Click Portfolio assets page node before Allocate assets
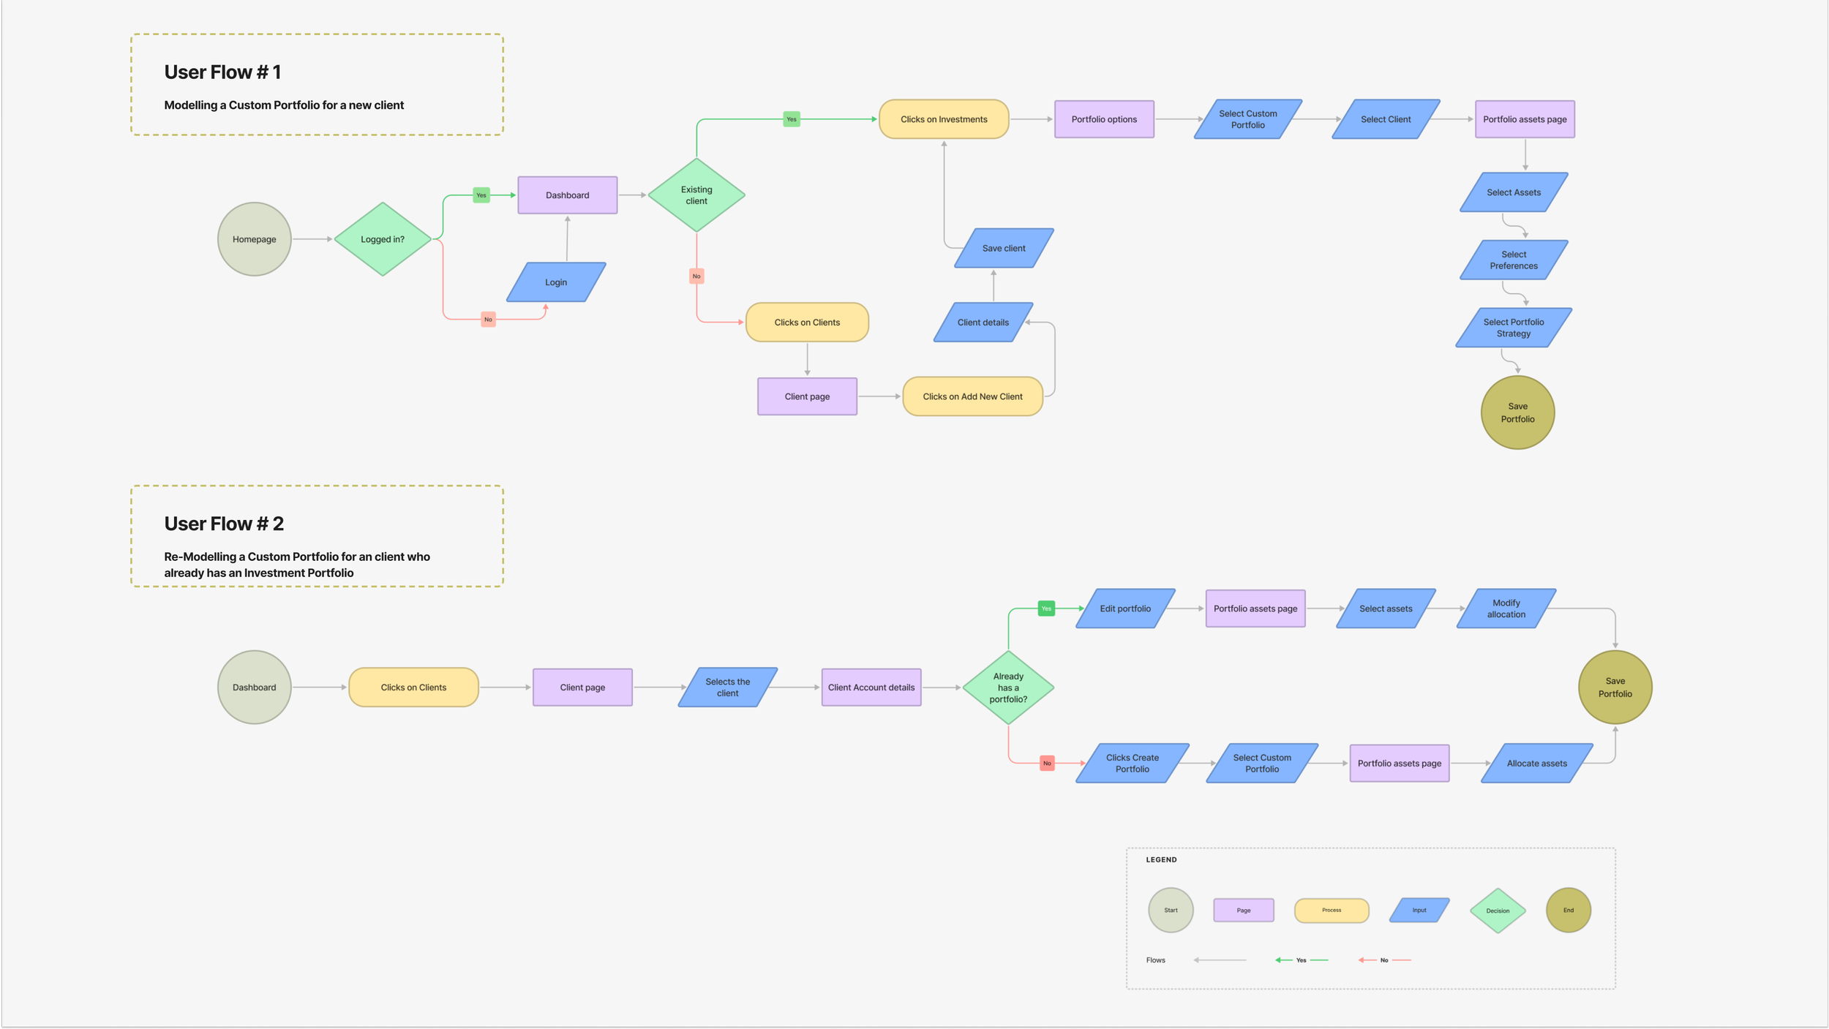1829x1029 pixels. (x=1399, y=764)
